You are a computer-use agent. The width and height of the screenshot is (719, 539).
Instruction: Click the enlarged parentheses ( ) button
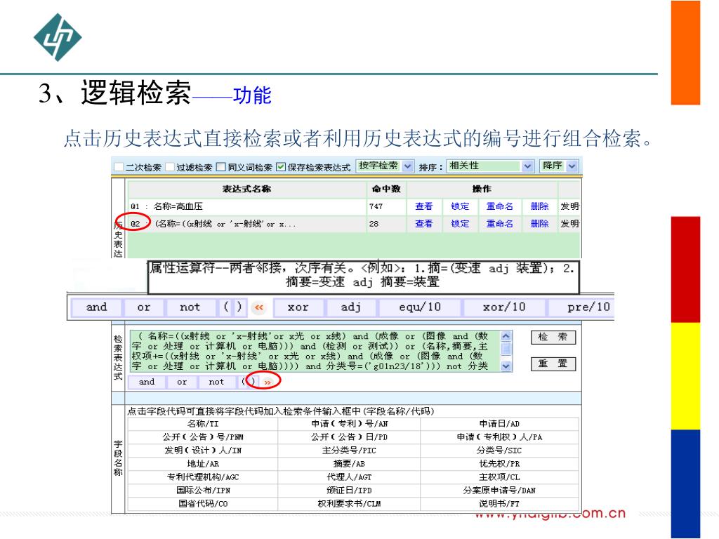(232, 307)
